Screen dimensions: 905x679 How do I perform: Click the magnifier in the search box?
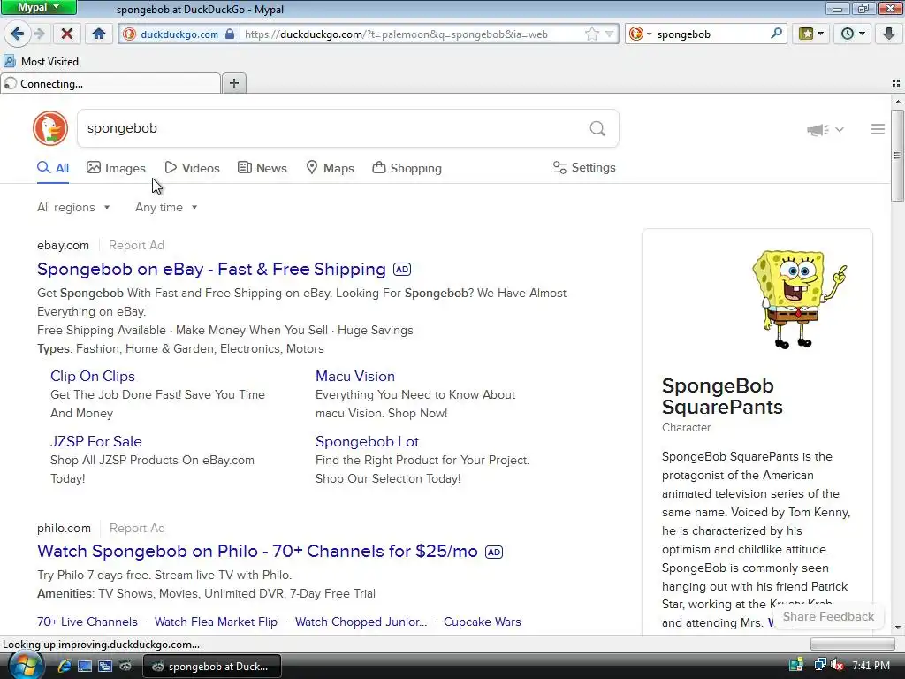pos(597,128)
